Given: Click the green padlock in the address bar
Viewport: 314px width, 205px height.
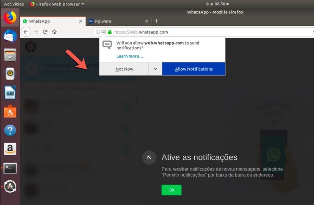Looking at the screenshot, I should (x=109, y=32).
